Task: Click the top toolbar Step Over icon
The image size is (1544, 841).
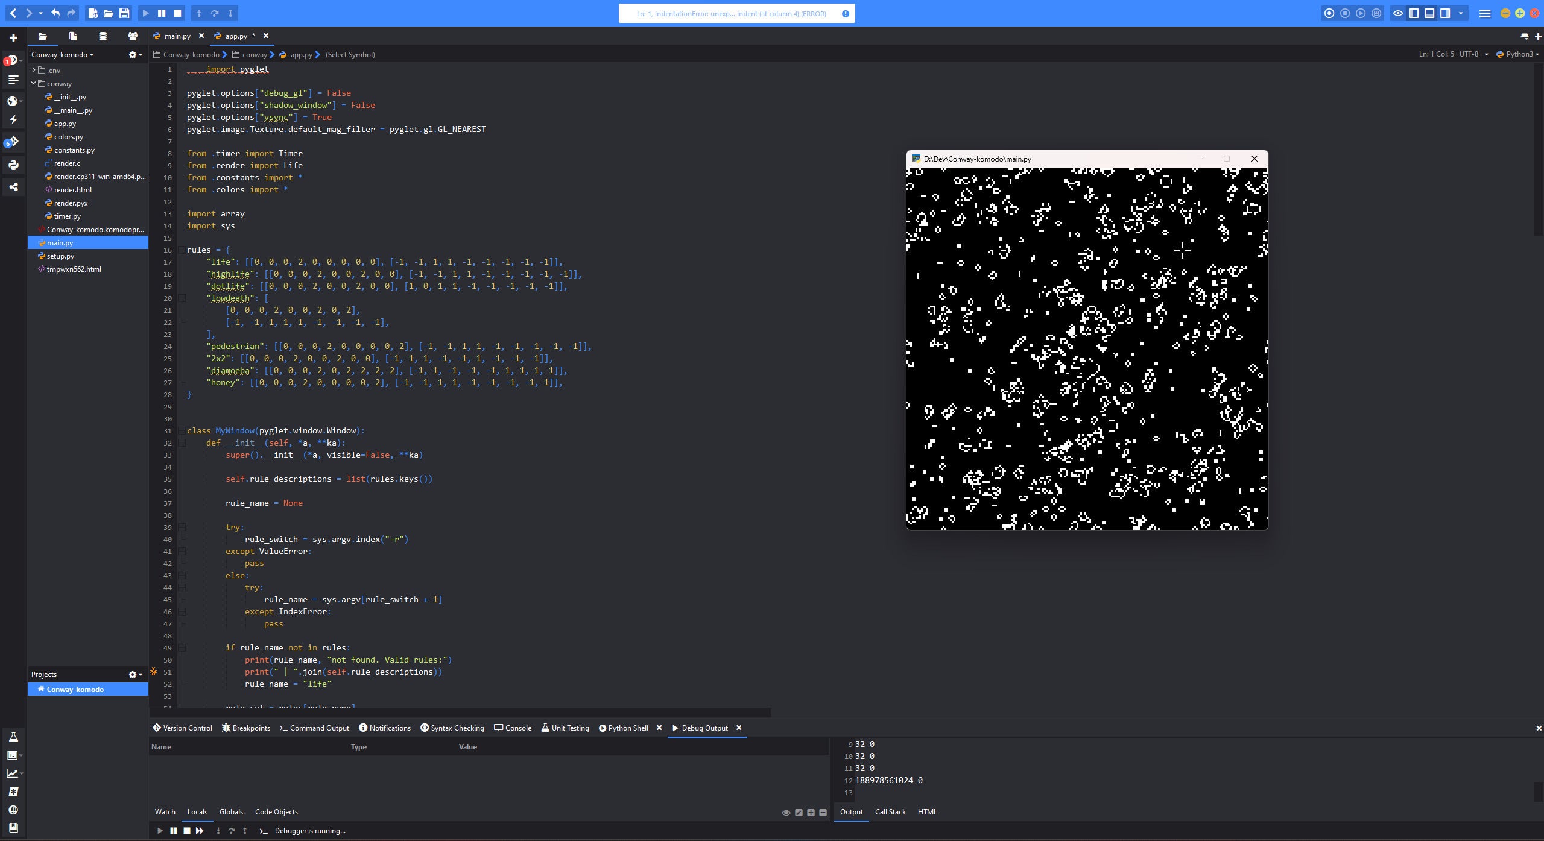Action: click(x=215, y=13)
